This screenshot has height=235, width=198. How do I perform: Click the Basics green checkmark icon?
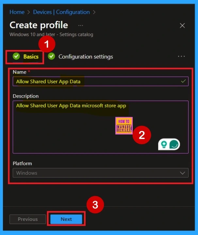point(16,56)
